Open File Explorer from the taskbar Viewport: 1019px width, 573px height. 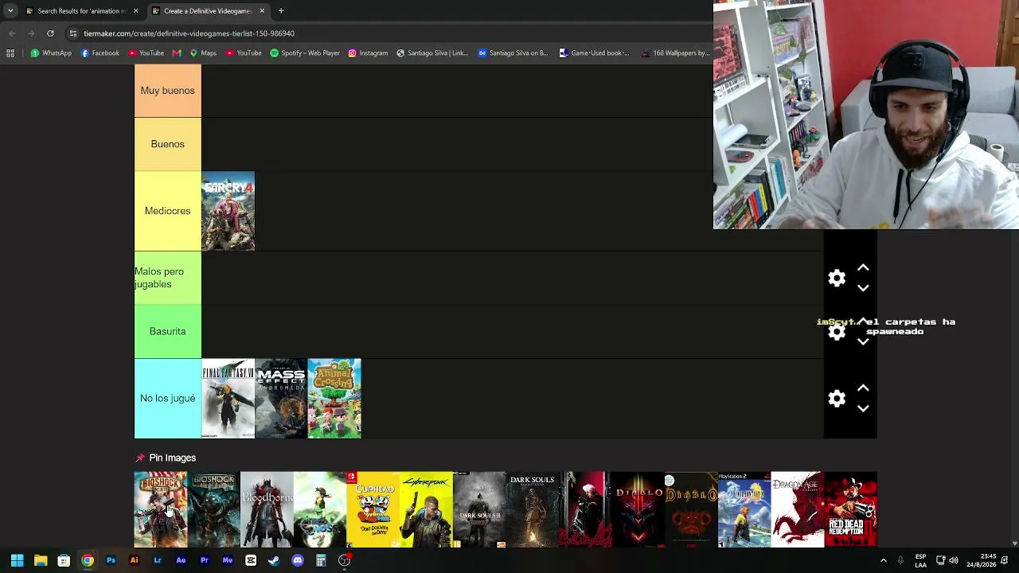pyautogui.click(x=41, y=560)
